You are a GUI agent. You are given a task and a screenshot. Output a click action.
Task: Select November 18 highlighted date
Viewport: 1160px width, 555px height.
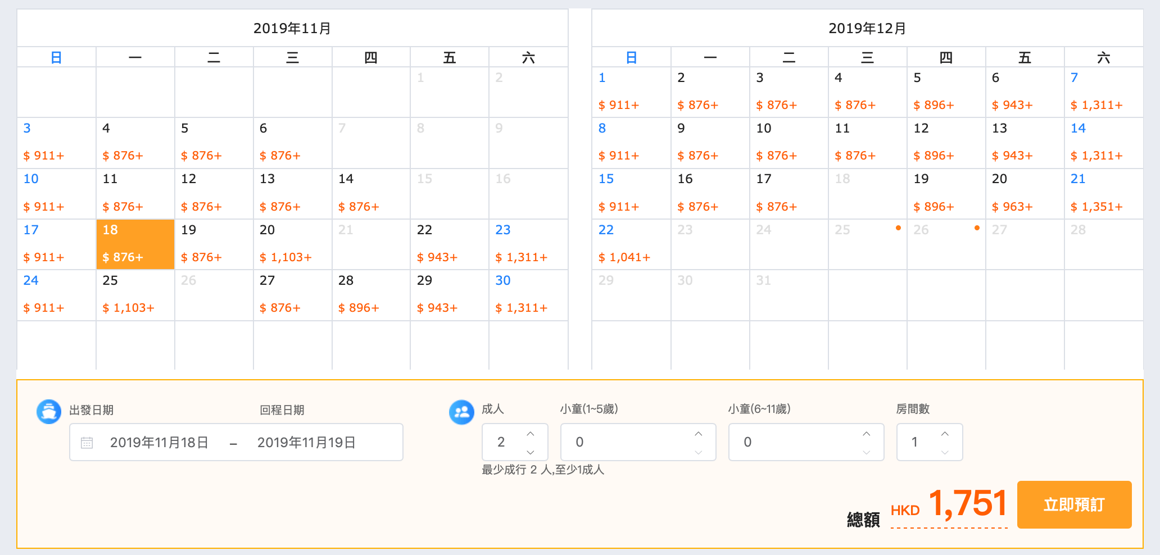tap(135, 244)
